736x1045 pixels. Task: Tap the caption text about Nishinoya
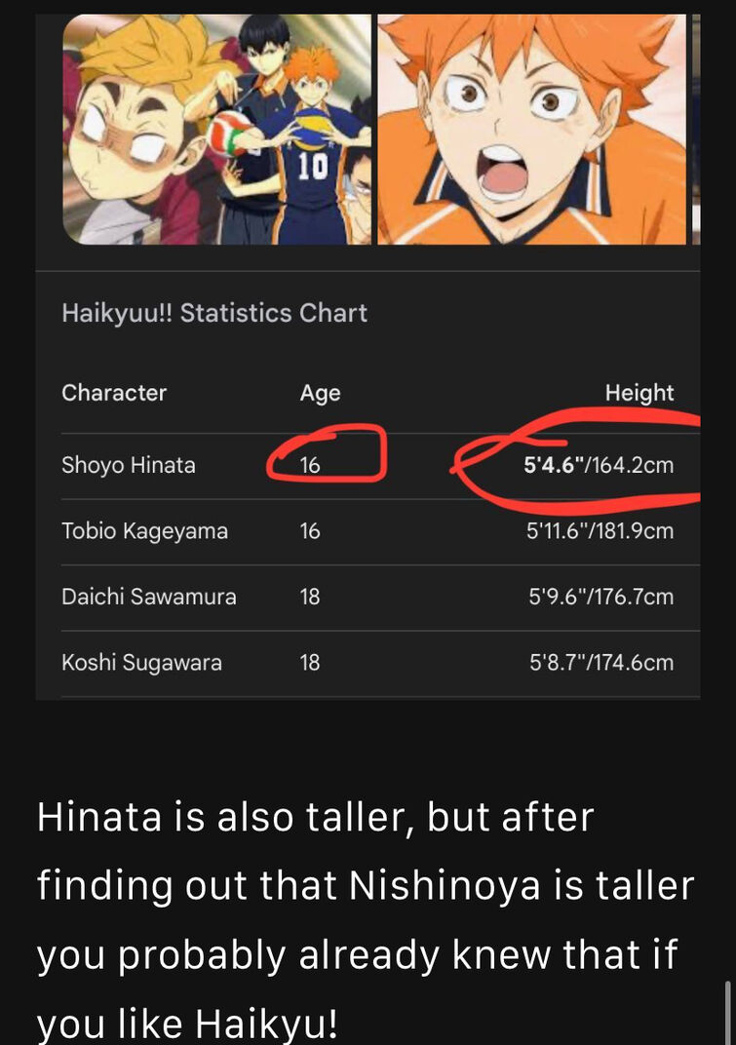(x=366, y=919)
